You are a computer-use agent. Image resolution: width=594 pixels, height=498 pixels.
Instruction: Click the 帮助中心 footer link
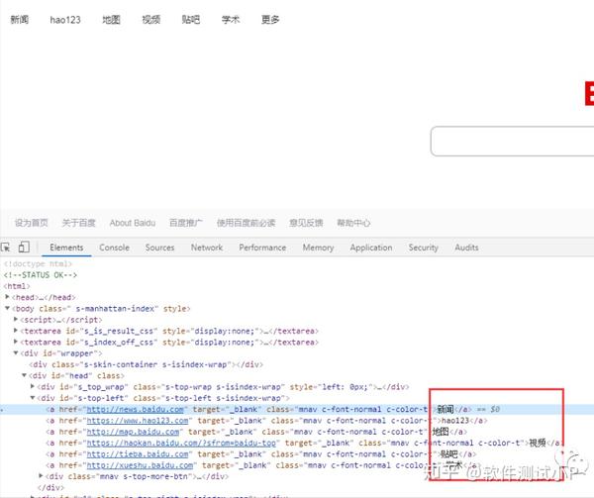pyautogui.click(x=353, y=223)
